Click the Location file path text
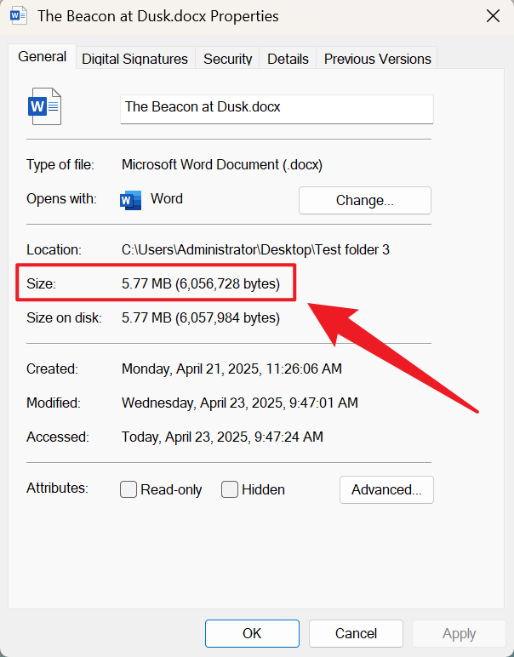 tap(255, 249)
